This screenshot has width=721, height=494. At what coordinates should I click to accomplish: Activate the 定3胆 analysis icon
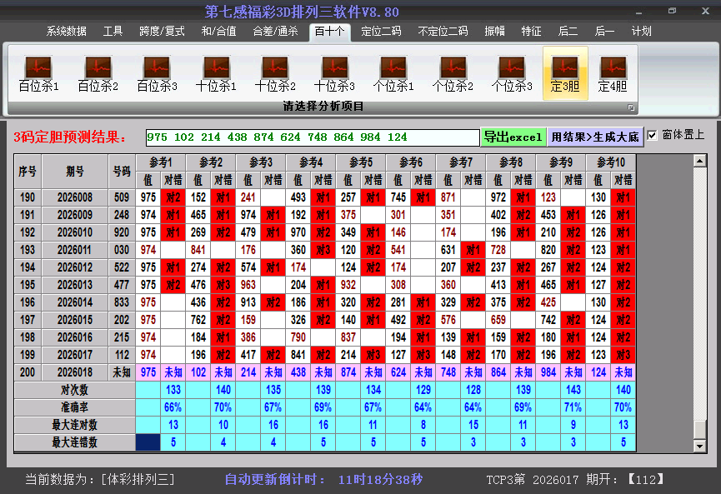(x=565, y=73)
